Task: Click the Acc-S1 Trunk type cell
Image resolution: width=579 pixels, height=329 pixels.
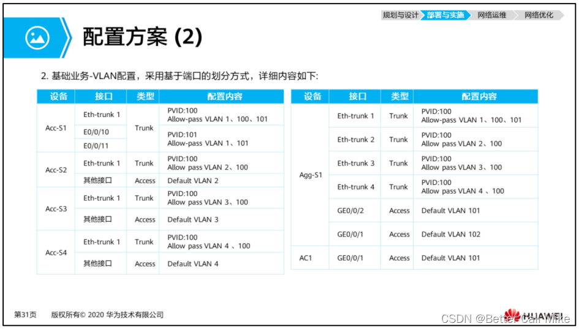Action: tap(143, 128)
